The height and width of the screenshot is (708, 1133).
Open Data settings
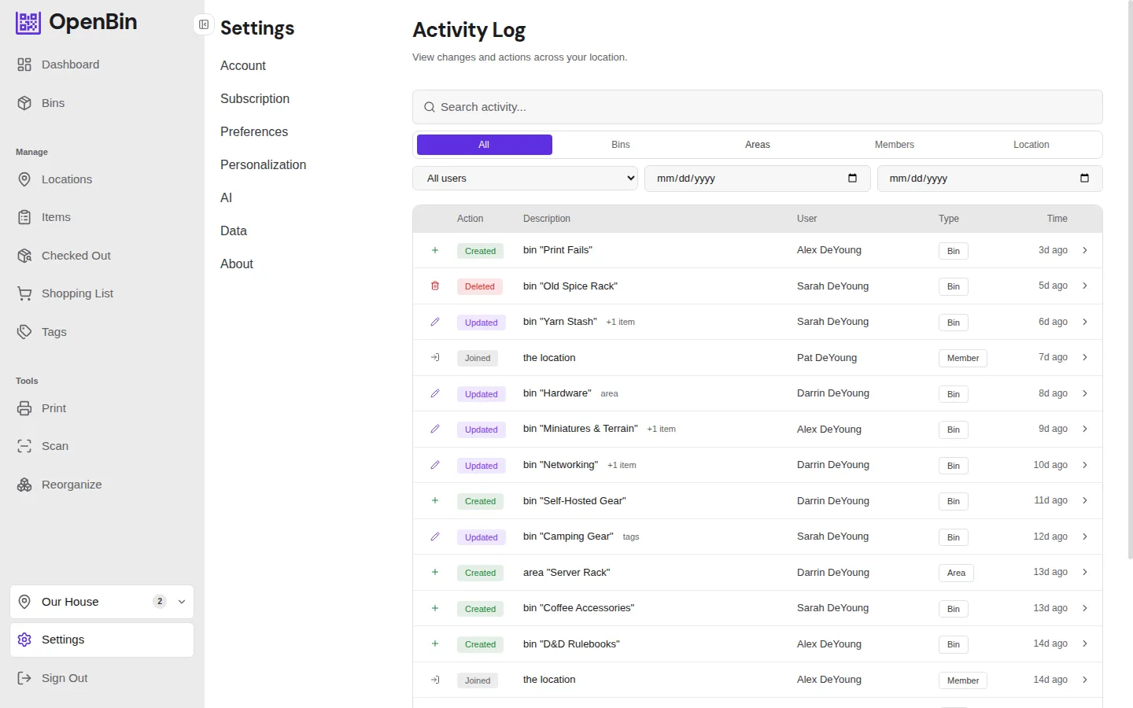234,230
